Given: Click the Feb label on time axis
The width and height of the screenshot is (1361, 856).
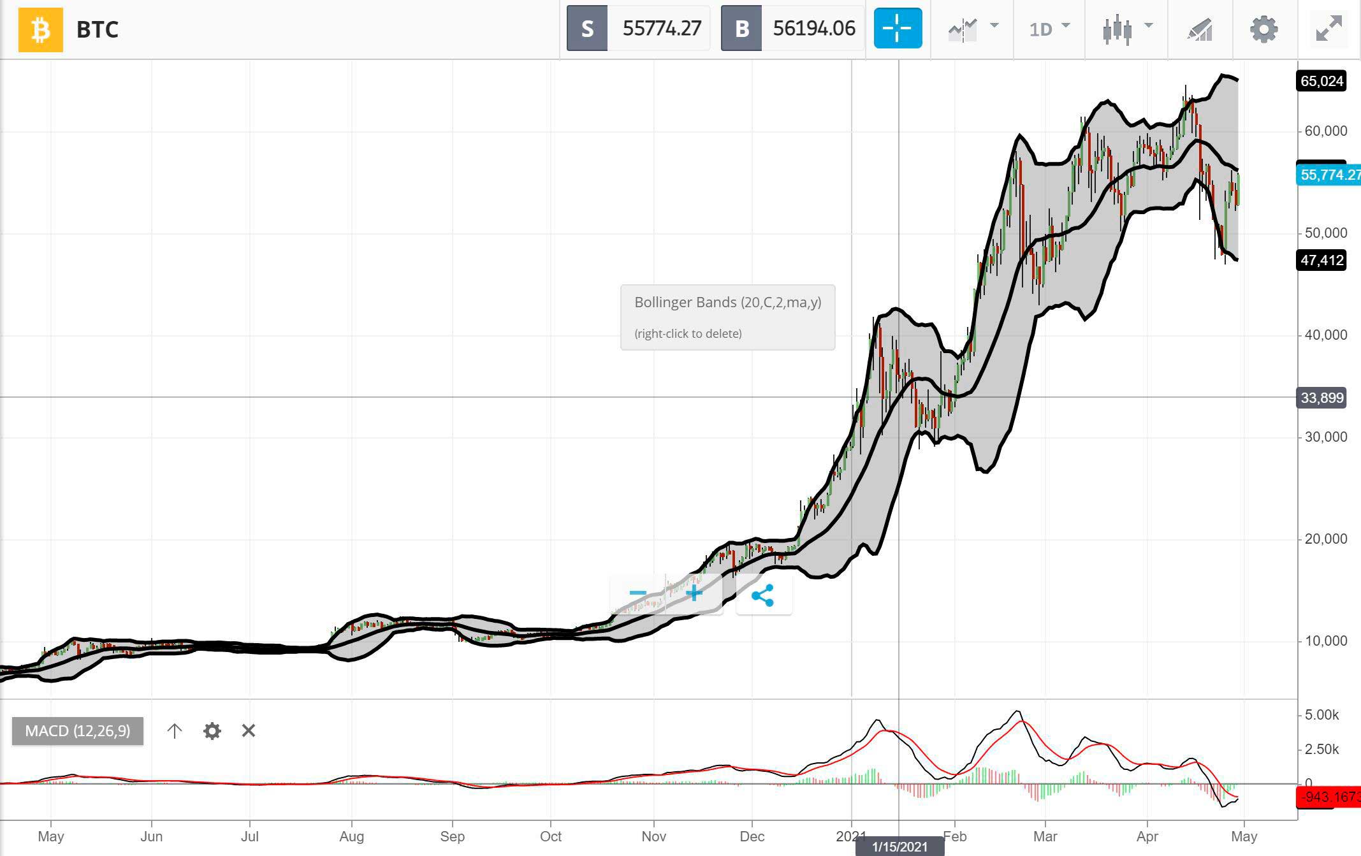Looking at the screenshot, I should pos(955,836).
